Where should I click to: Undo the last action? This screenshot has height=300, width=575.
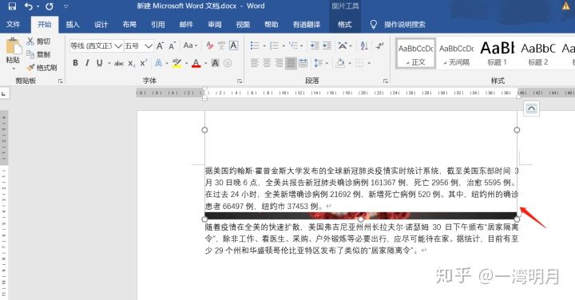pyautogui.click(x=29, y=6)
